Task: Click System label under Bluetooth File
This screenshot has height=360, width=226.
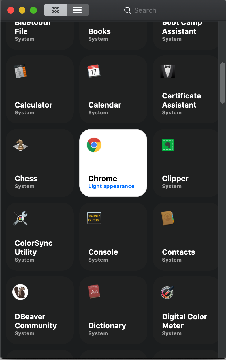Action: click(x=24, y=39)
